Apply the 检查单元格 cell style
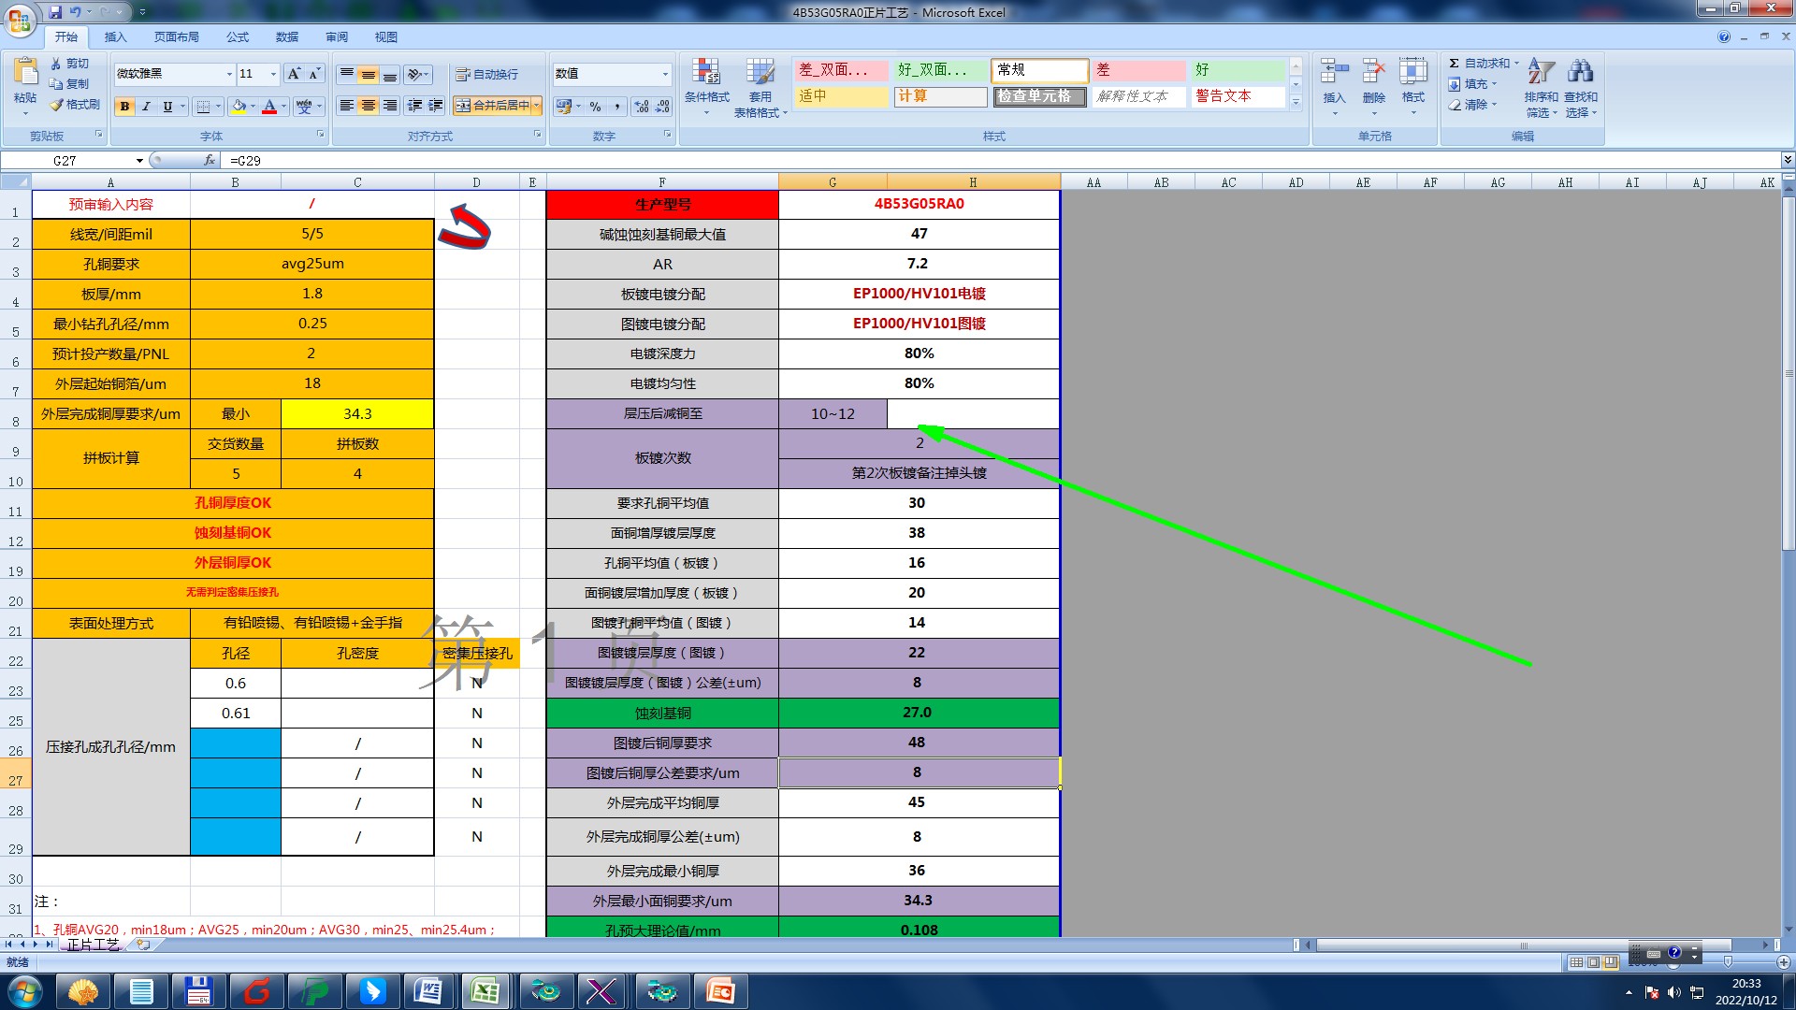This screenshot has width=1796, height=1010. tap(1039, 96)
